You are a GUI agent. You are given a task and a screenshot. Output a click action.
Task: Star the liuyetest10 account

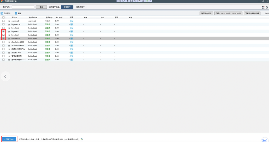[x=9, y=25]
